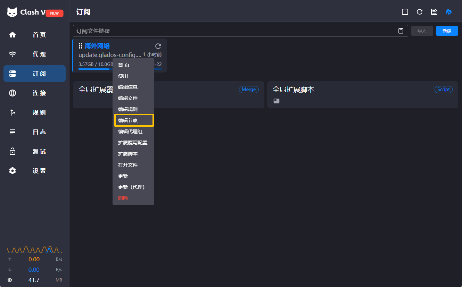The height and width of the screenshot is (287, 462).
Task: Click the clipboard paste icon in the link field
Action: pos(401,31)
